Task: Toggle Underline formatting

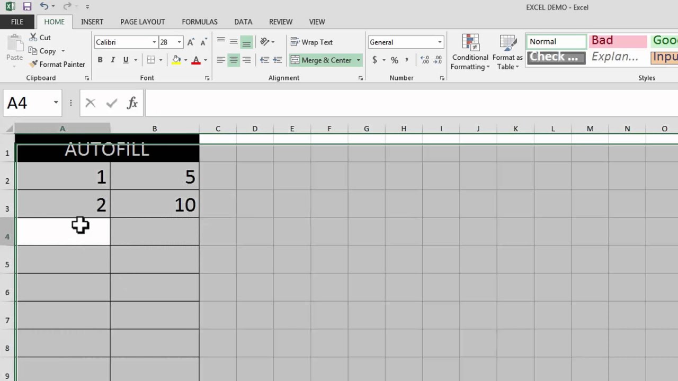Action: coord(126,60)
